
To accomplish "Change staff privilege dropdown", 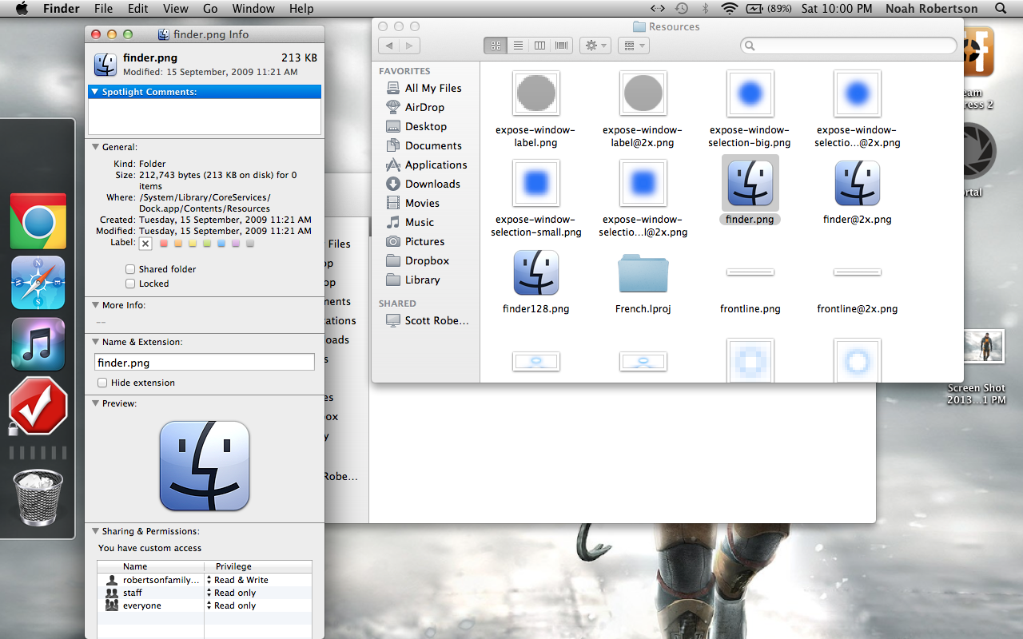I will (232, 593).
